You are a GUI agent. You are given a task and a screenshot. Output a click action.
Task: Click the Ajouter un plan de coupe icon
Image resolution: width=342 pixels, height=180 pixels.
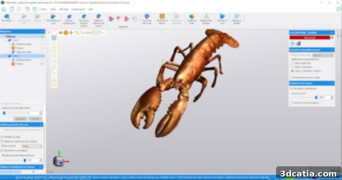click(84, 17)
